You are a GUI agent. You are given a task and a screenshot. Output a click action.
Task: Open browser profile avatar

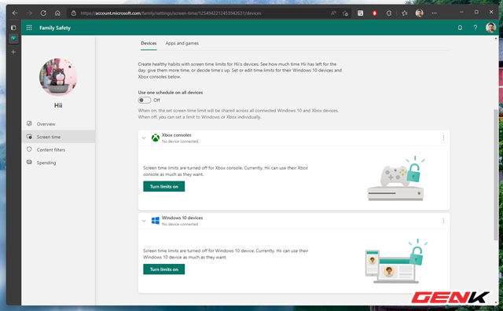(x=419, y=13)
